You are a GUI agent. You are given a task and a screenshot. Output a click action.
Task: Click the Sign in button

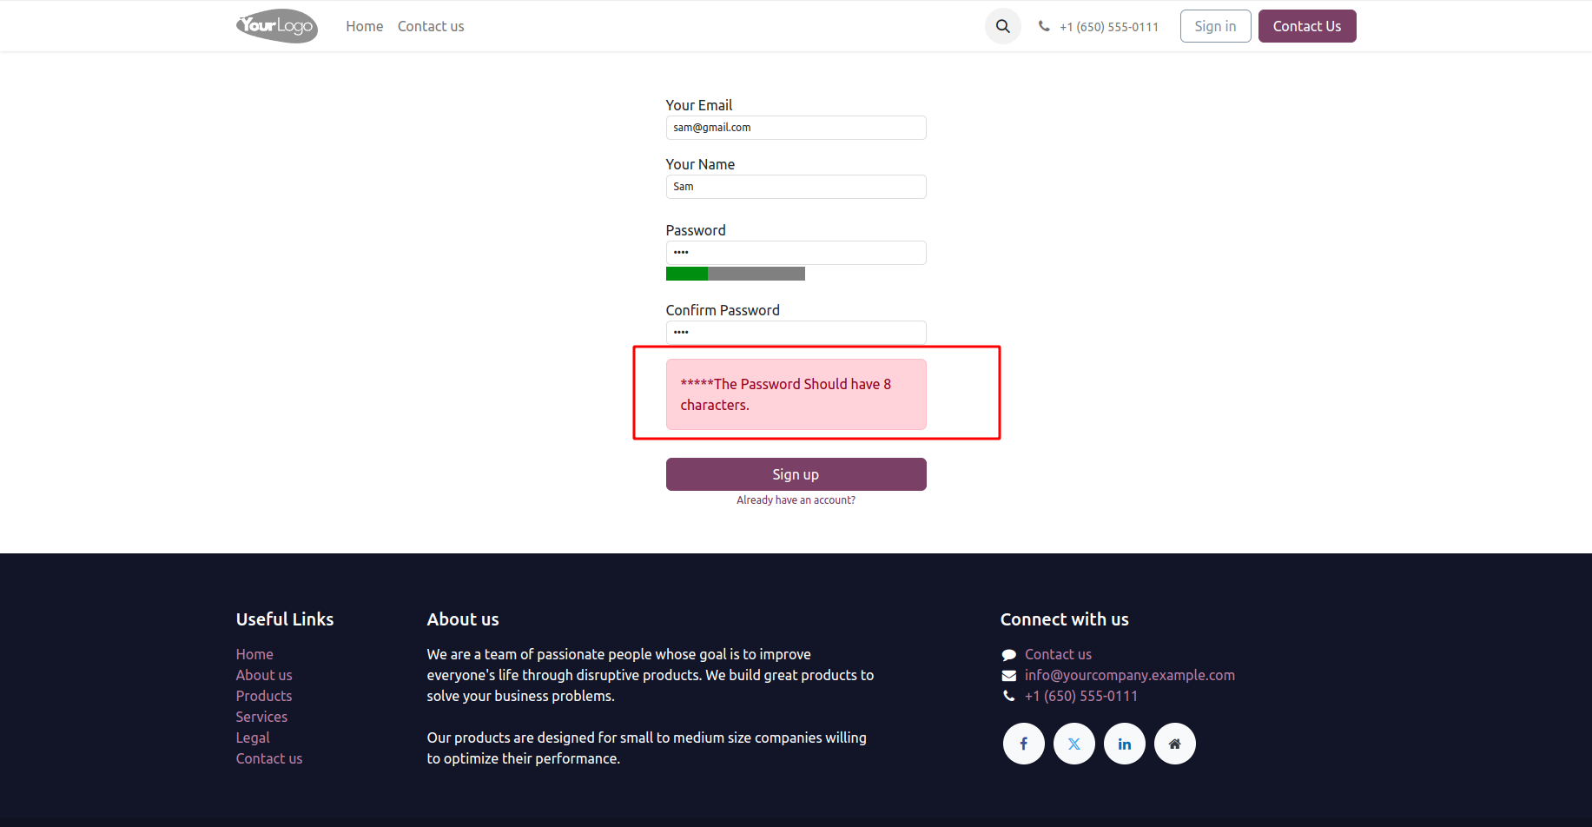click(1214, 26)
